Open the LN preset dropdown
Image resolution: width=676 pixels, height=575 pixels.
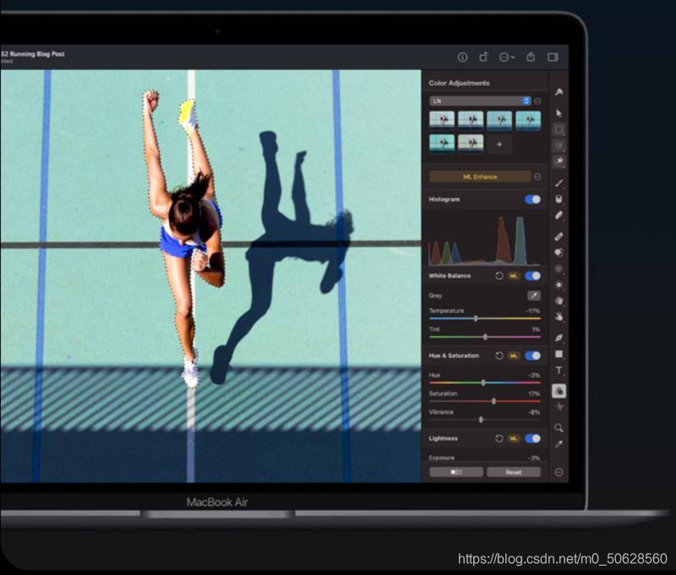(x=480, y=100)
